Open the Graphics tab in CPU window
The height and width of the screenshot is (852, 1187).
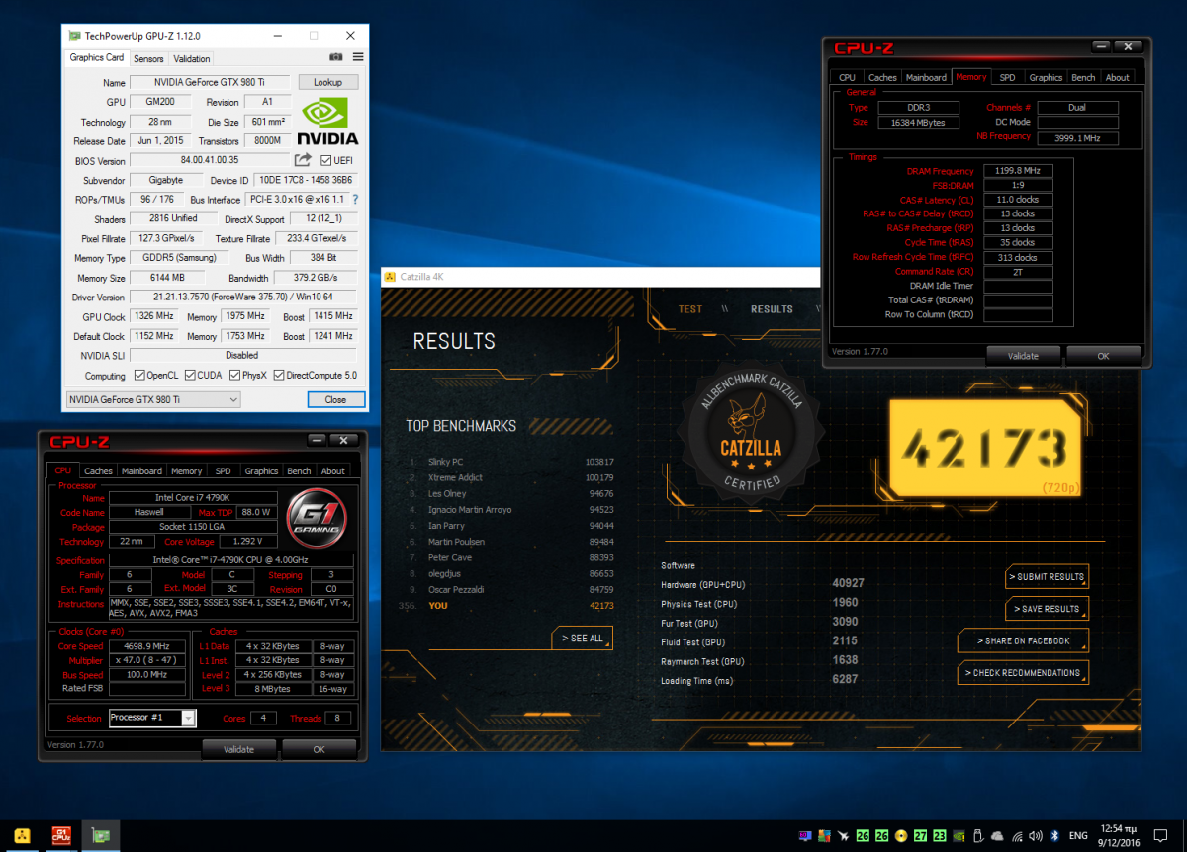click(x=261, y=471)
